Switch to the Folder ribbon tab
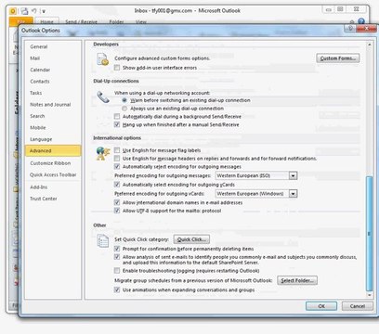 coord(116,21)
